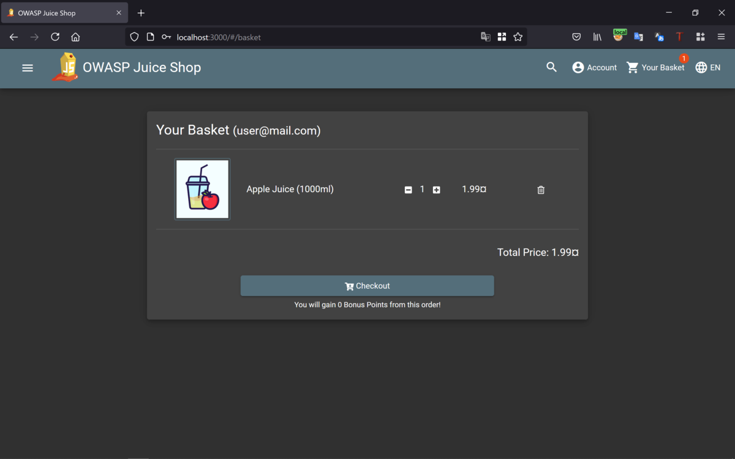The width and height of the screenshot is (735, 459).
Task: Go back with the browser back arrow
Action: [x=13, y=37]
